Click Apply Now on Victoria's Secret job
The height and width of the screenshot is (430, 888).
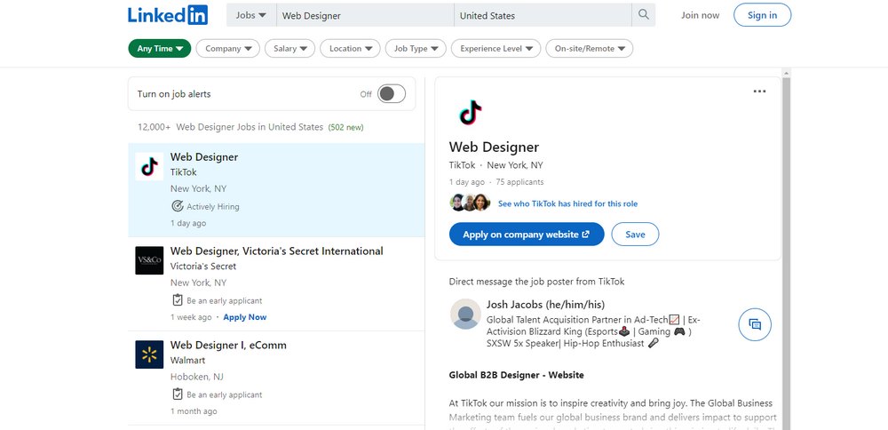click(x=245, y=317)
